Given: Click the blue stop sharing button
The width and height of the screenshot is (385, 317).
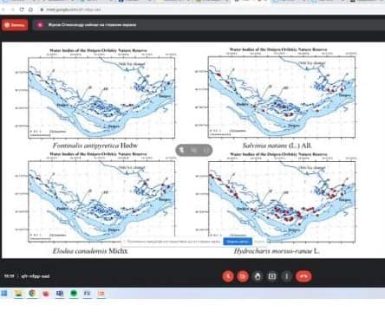Looking at the screenshot, I should (x=238, y=242).
